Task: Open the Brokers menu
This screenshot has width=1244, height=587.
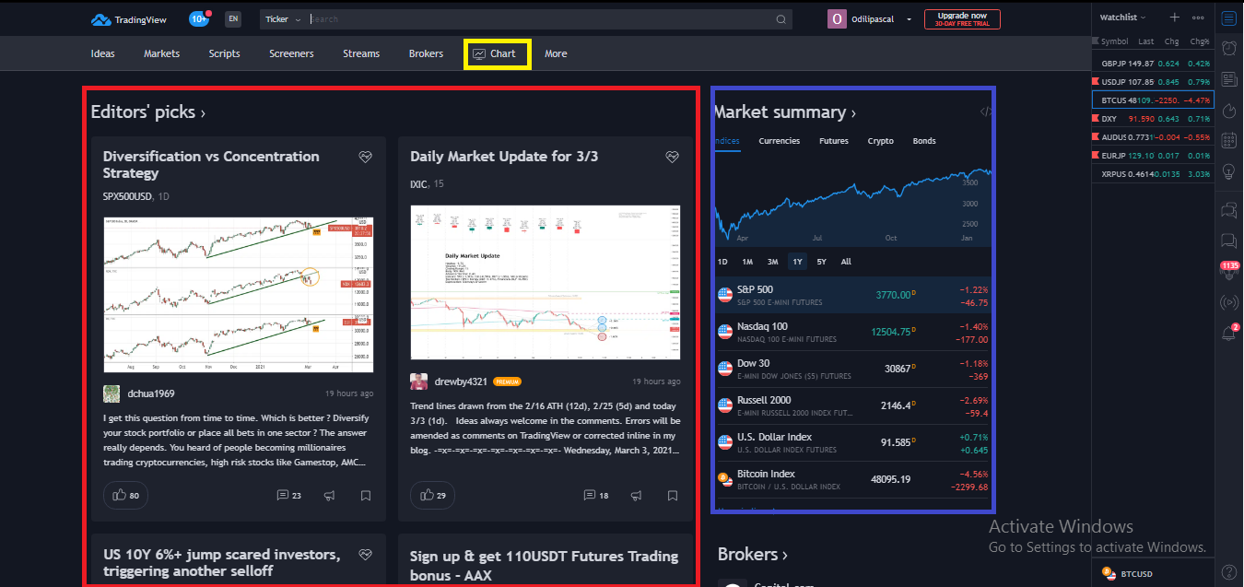Action: point(426,53)
